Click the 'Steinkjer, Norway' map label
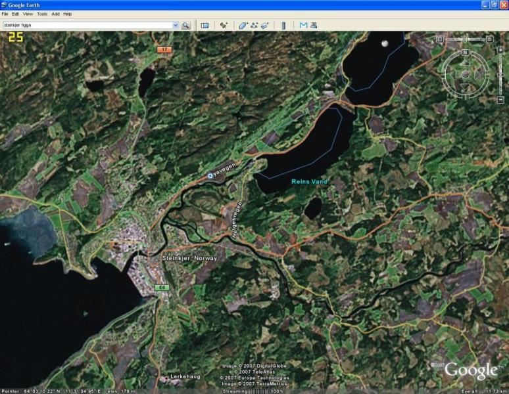 point(189,258)
